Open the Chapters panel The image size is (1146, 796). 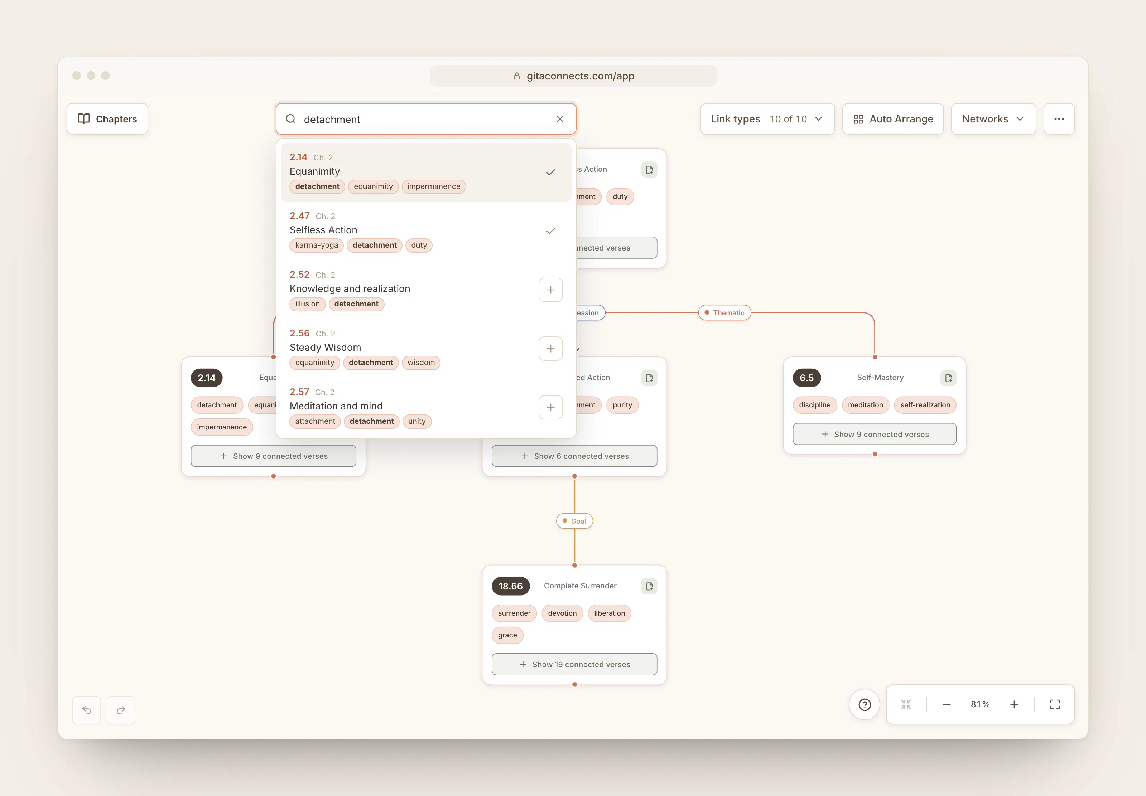click(107, 119)
